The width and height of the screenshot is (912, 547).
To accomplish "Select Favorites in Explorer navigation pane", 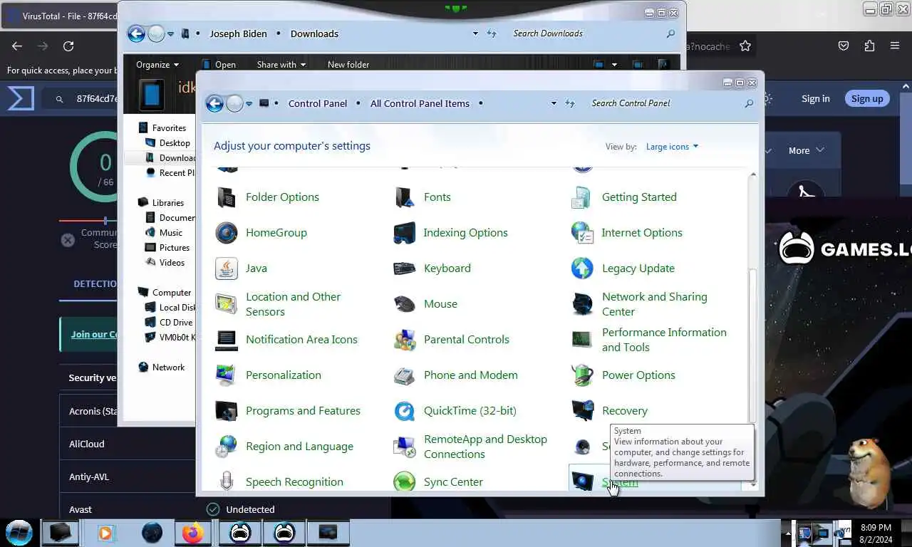I will [x=162, y=128].
